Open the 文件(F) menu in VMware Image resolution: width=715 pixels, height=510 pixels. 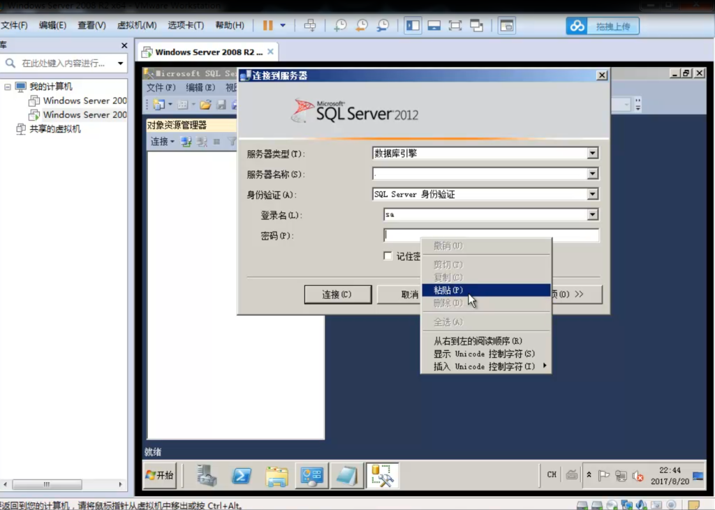14,26
